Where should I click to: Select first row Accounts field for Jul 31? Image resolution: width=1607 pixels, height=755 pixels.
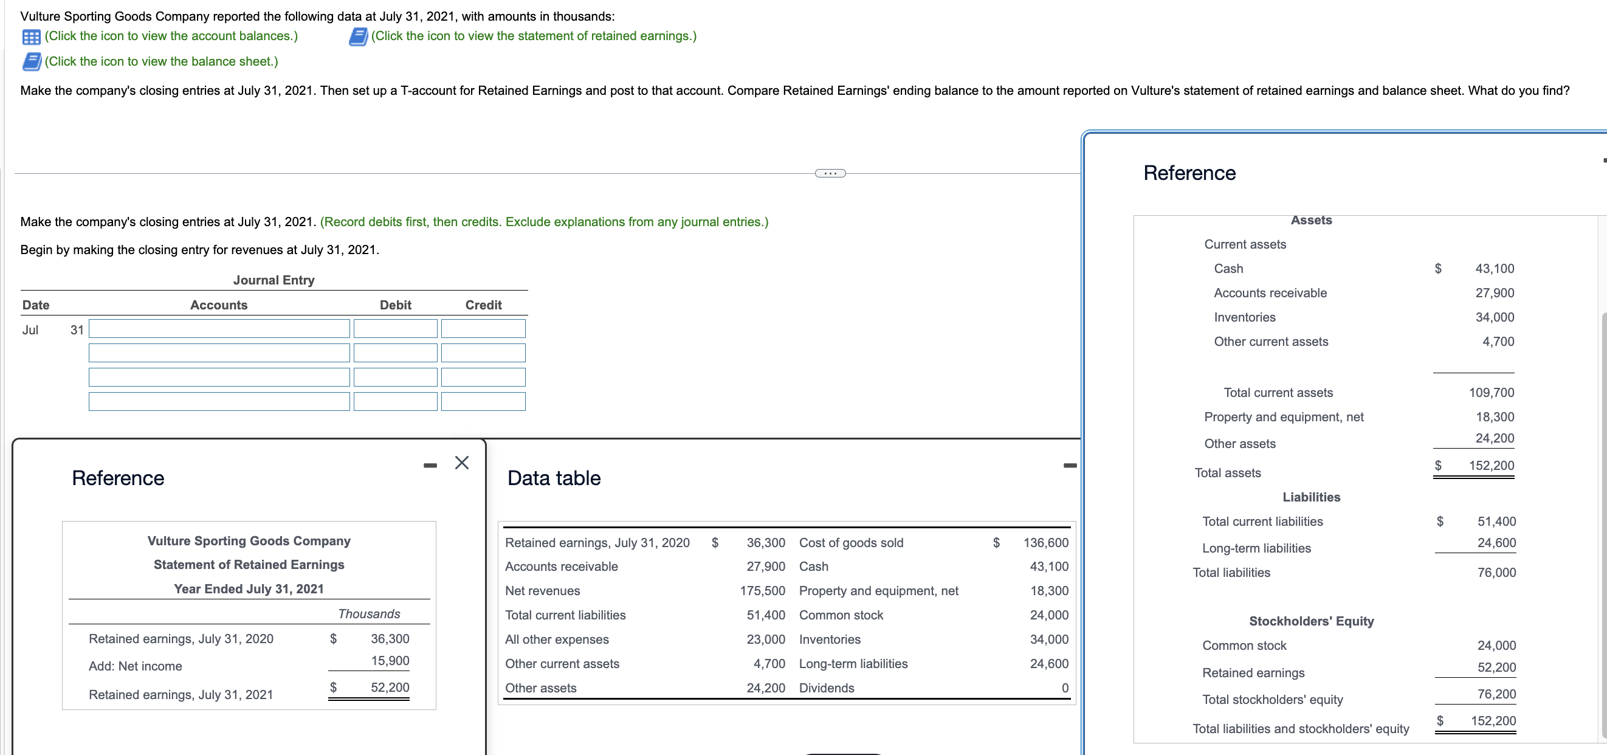[219, 329]
